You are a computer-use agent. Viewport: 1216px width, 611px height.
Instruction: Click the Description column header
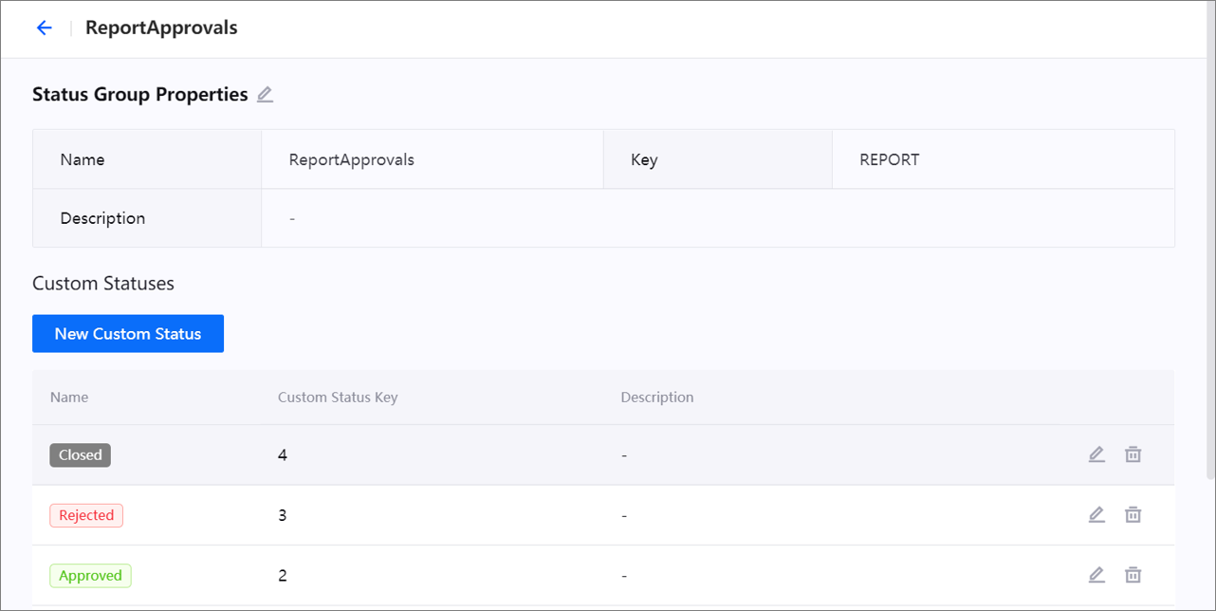click(x=657, y=398)
